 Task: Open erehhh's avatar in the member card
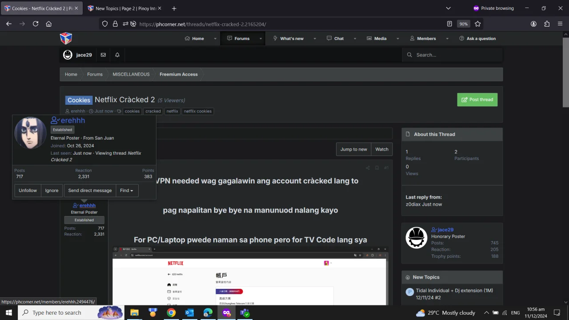pos(31,133)
